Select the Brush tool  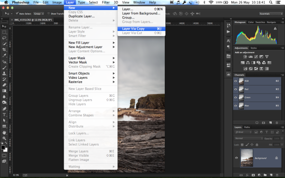coord(4,67)
